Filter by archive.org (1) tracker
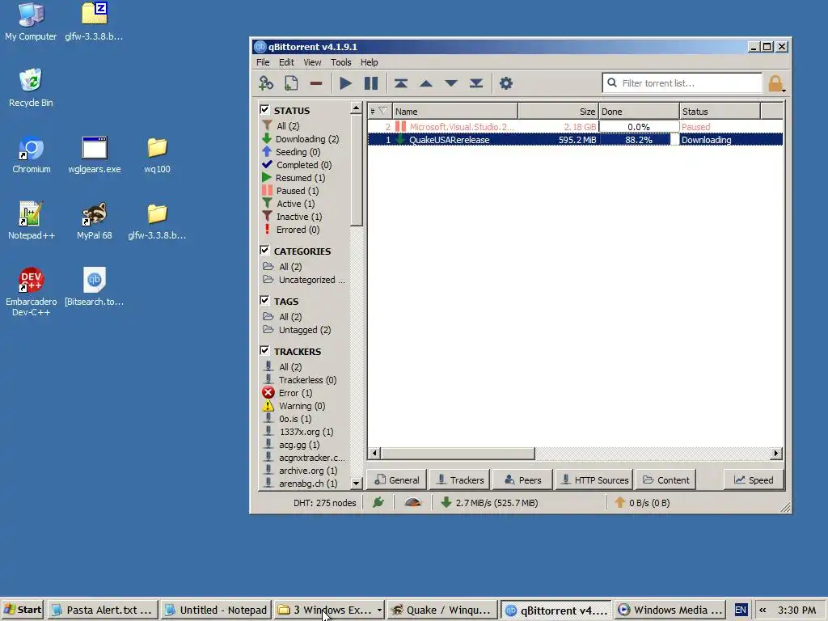The height and width of the screenshot is (621, 828). 301,471
